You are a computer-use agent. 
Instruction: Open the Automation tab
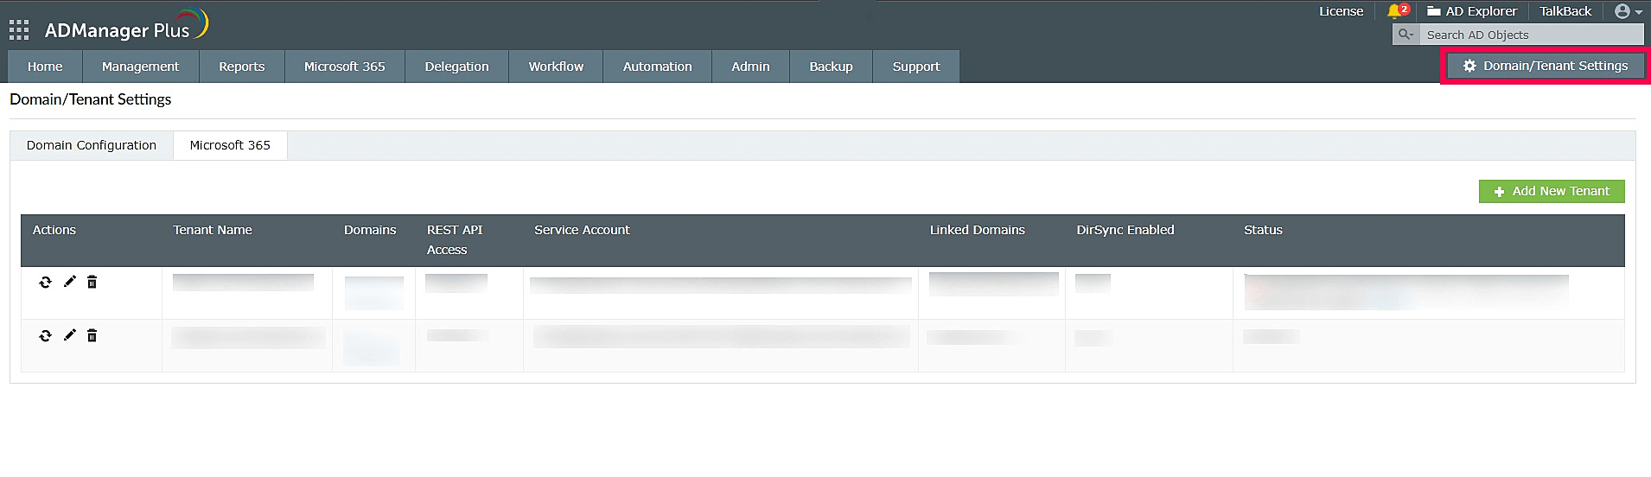point(658,67)
